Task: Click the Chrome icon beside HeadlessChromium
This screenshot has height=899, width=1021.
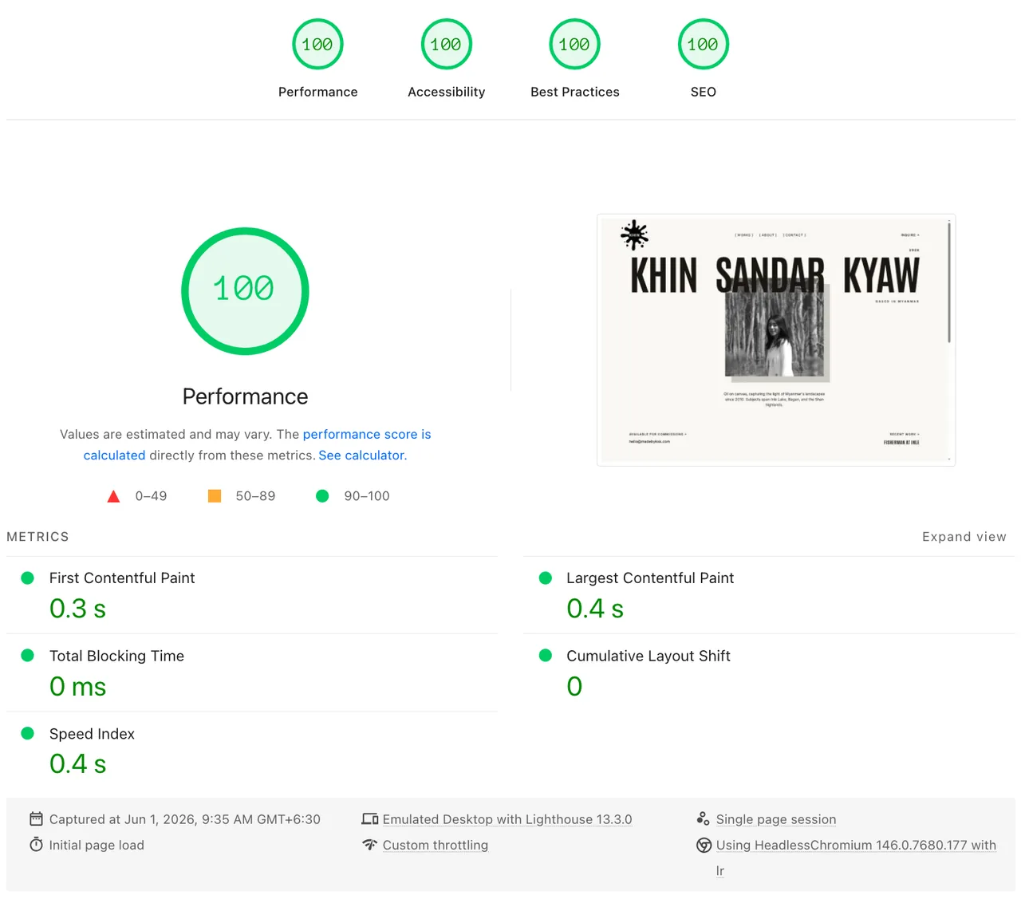Action: [x=704, y=846]
